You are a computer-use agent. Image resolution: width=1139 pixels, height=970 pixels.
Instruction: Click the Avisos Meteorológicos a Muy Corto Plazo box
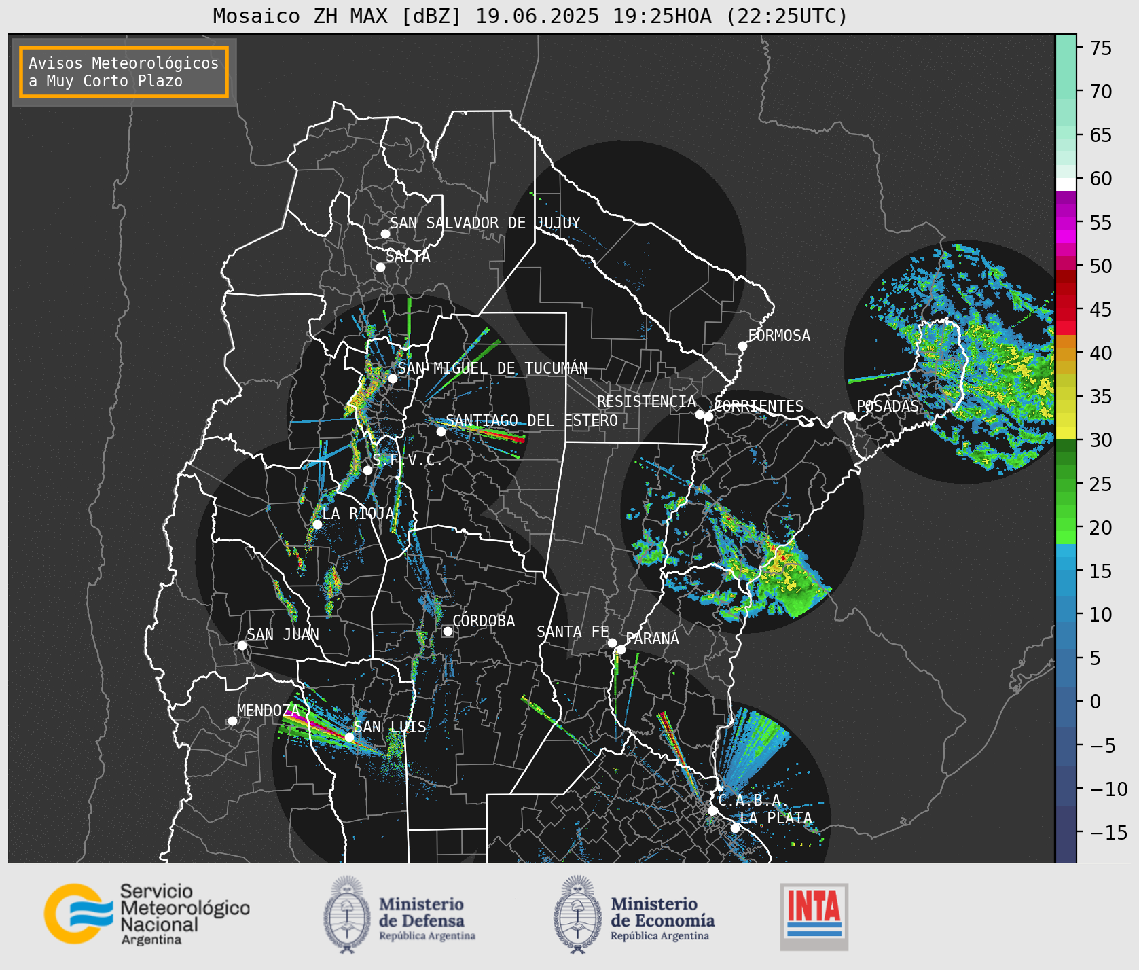point(124,72)
